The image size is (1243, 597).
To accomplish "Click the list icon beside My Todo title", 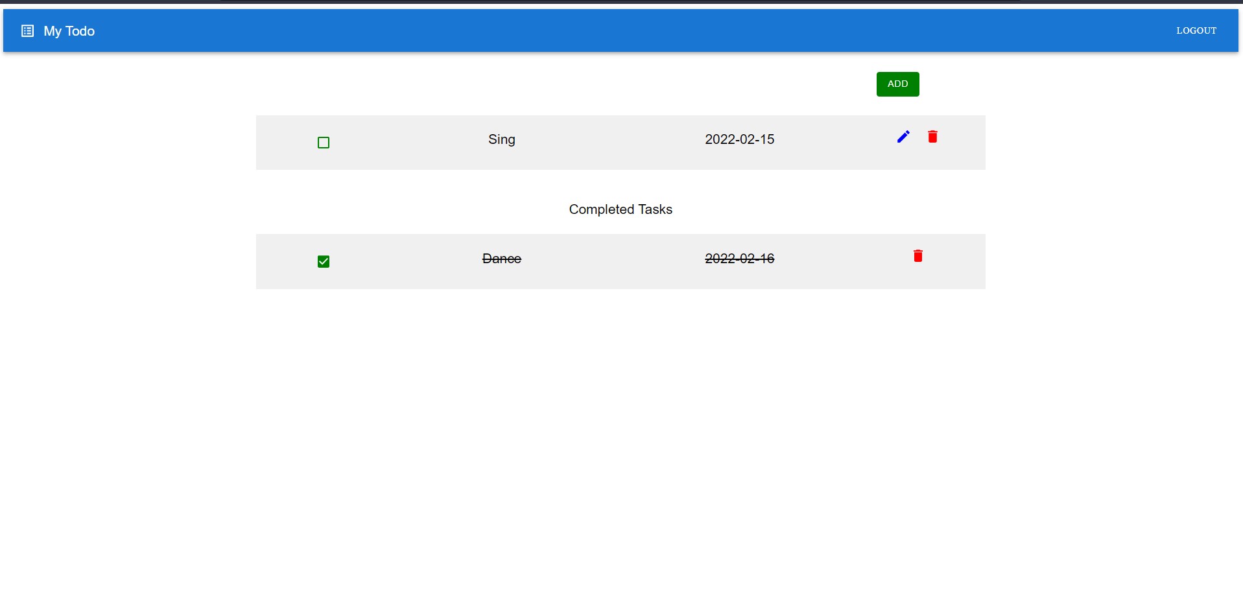I will coord(28,30).
